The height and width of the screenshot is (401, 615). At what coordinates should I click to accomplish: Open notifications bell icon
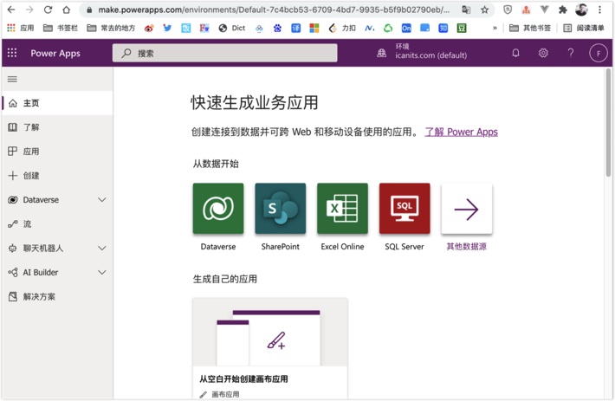515,53
